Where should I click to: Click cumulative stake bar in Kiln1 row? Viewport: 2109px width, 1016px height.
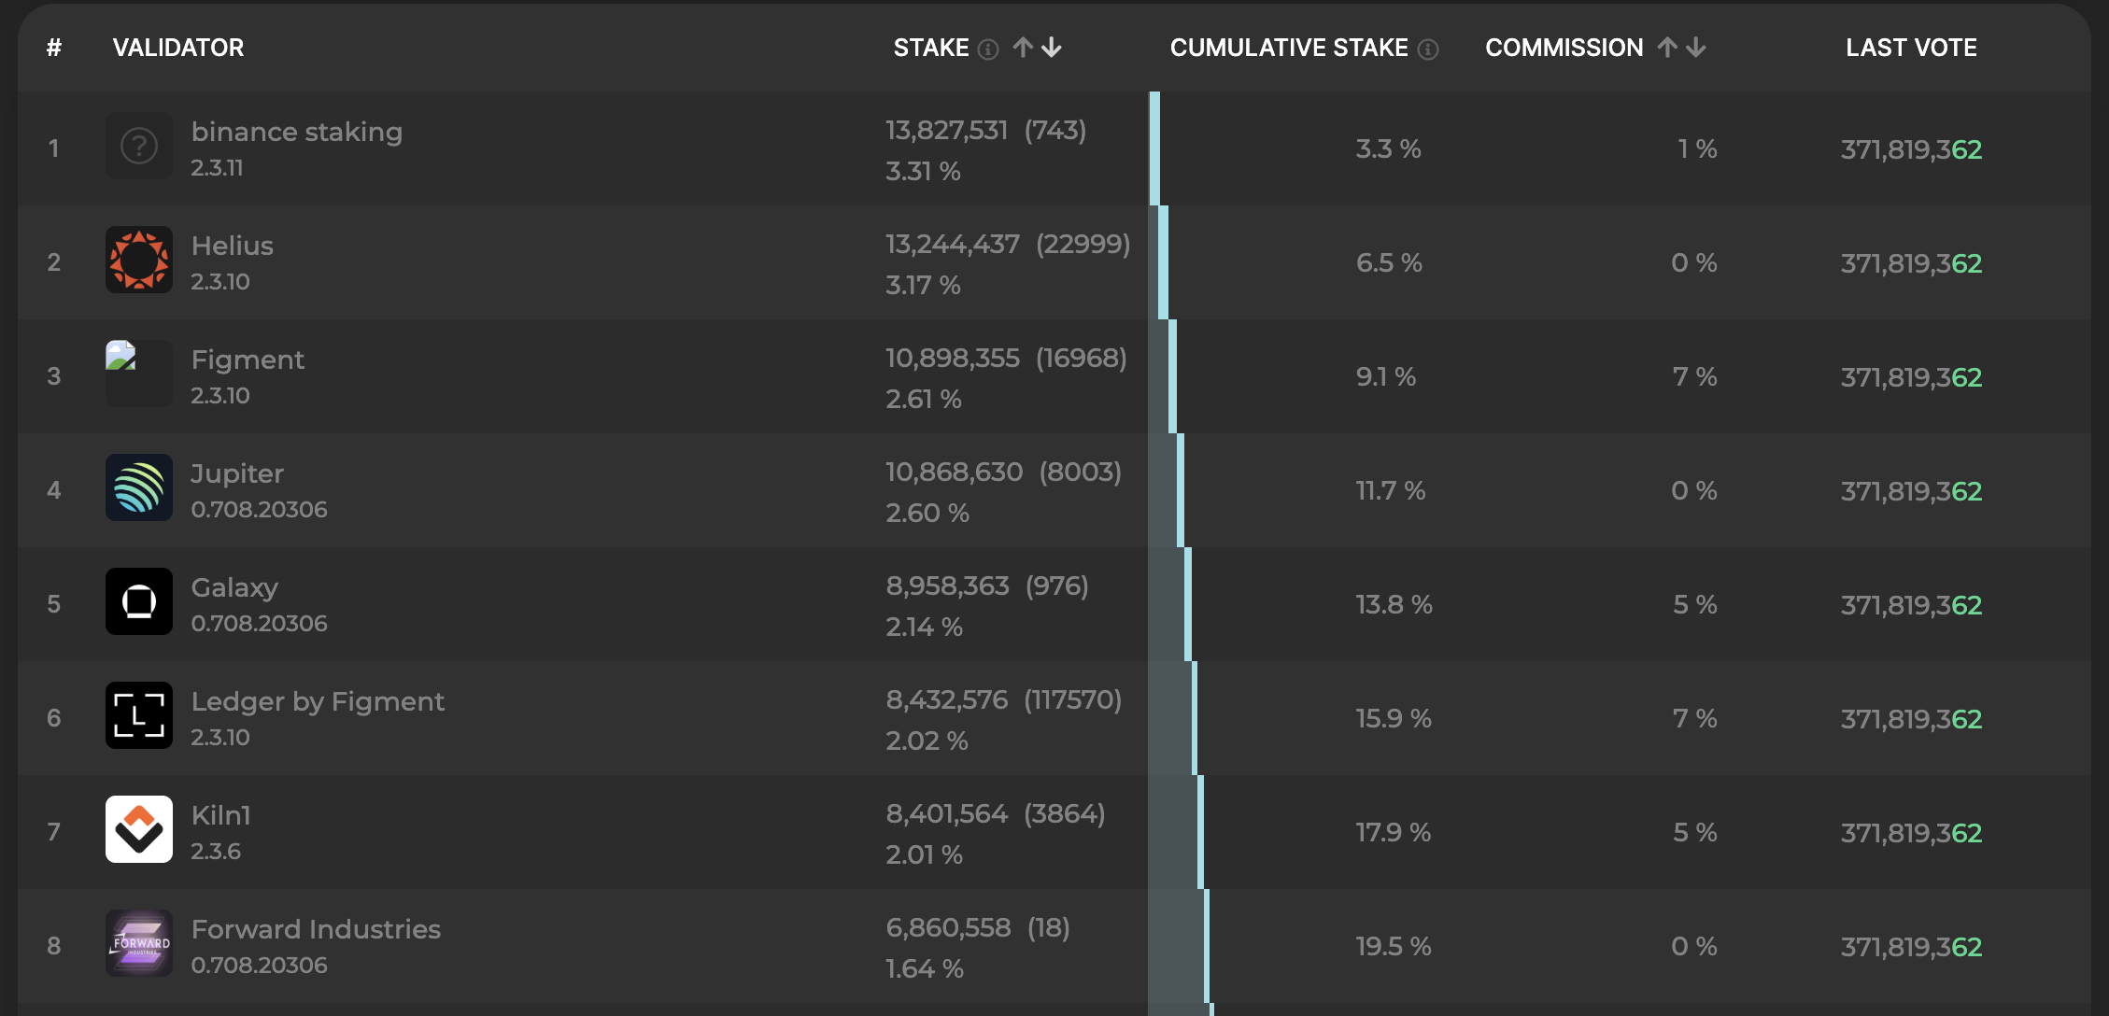(x=1200, y=832)
